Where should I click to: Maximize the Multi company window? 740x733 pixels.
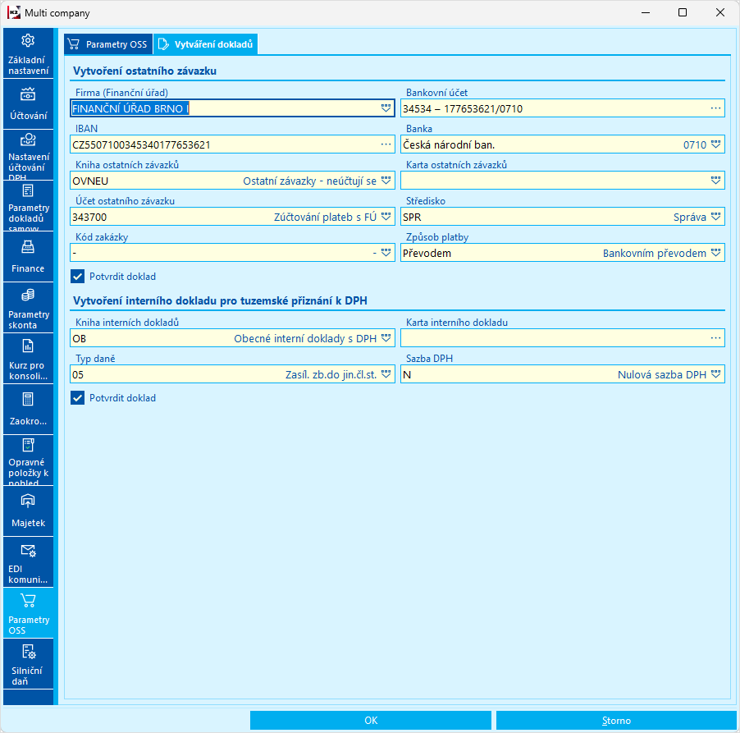point(683,13)
